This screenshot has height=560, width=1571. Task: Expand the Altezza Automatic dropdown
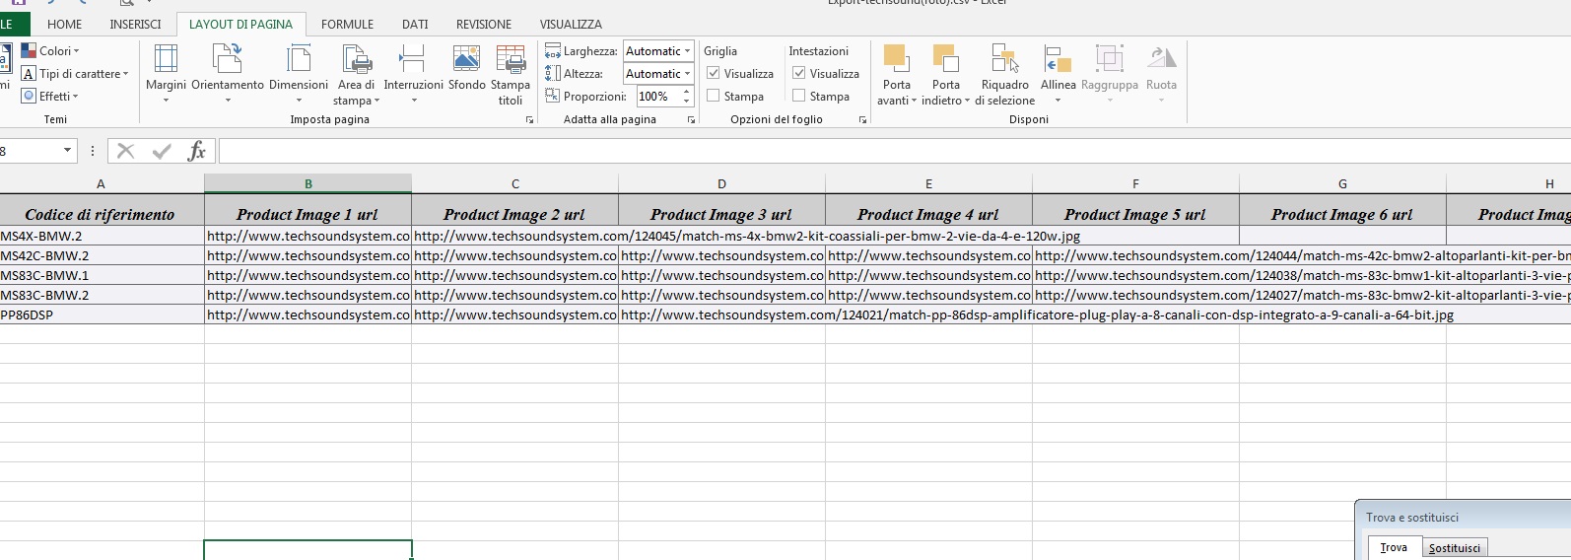(x=687, y=74)
